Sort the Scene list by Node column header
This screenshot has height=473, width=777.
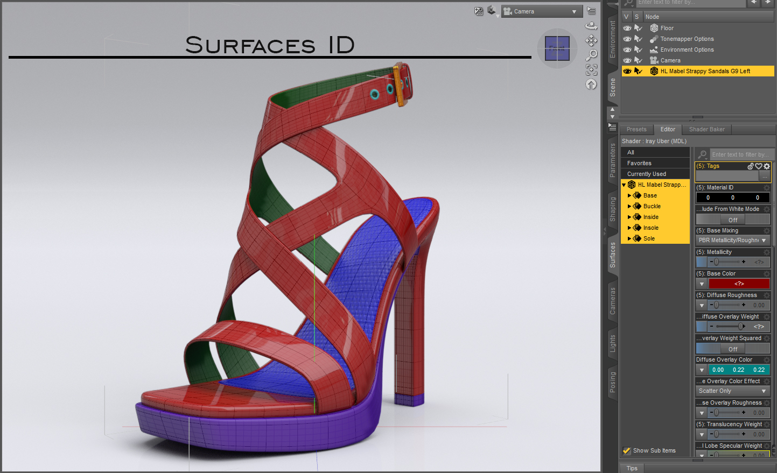click(x=708, y=17)
